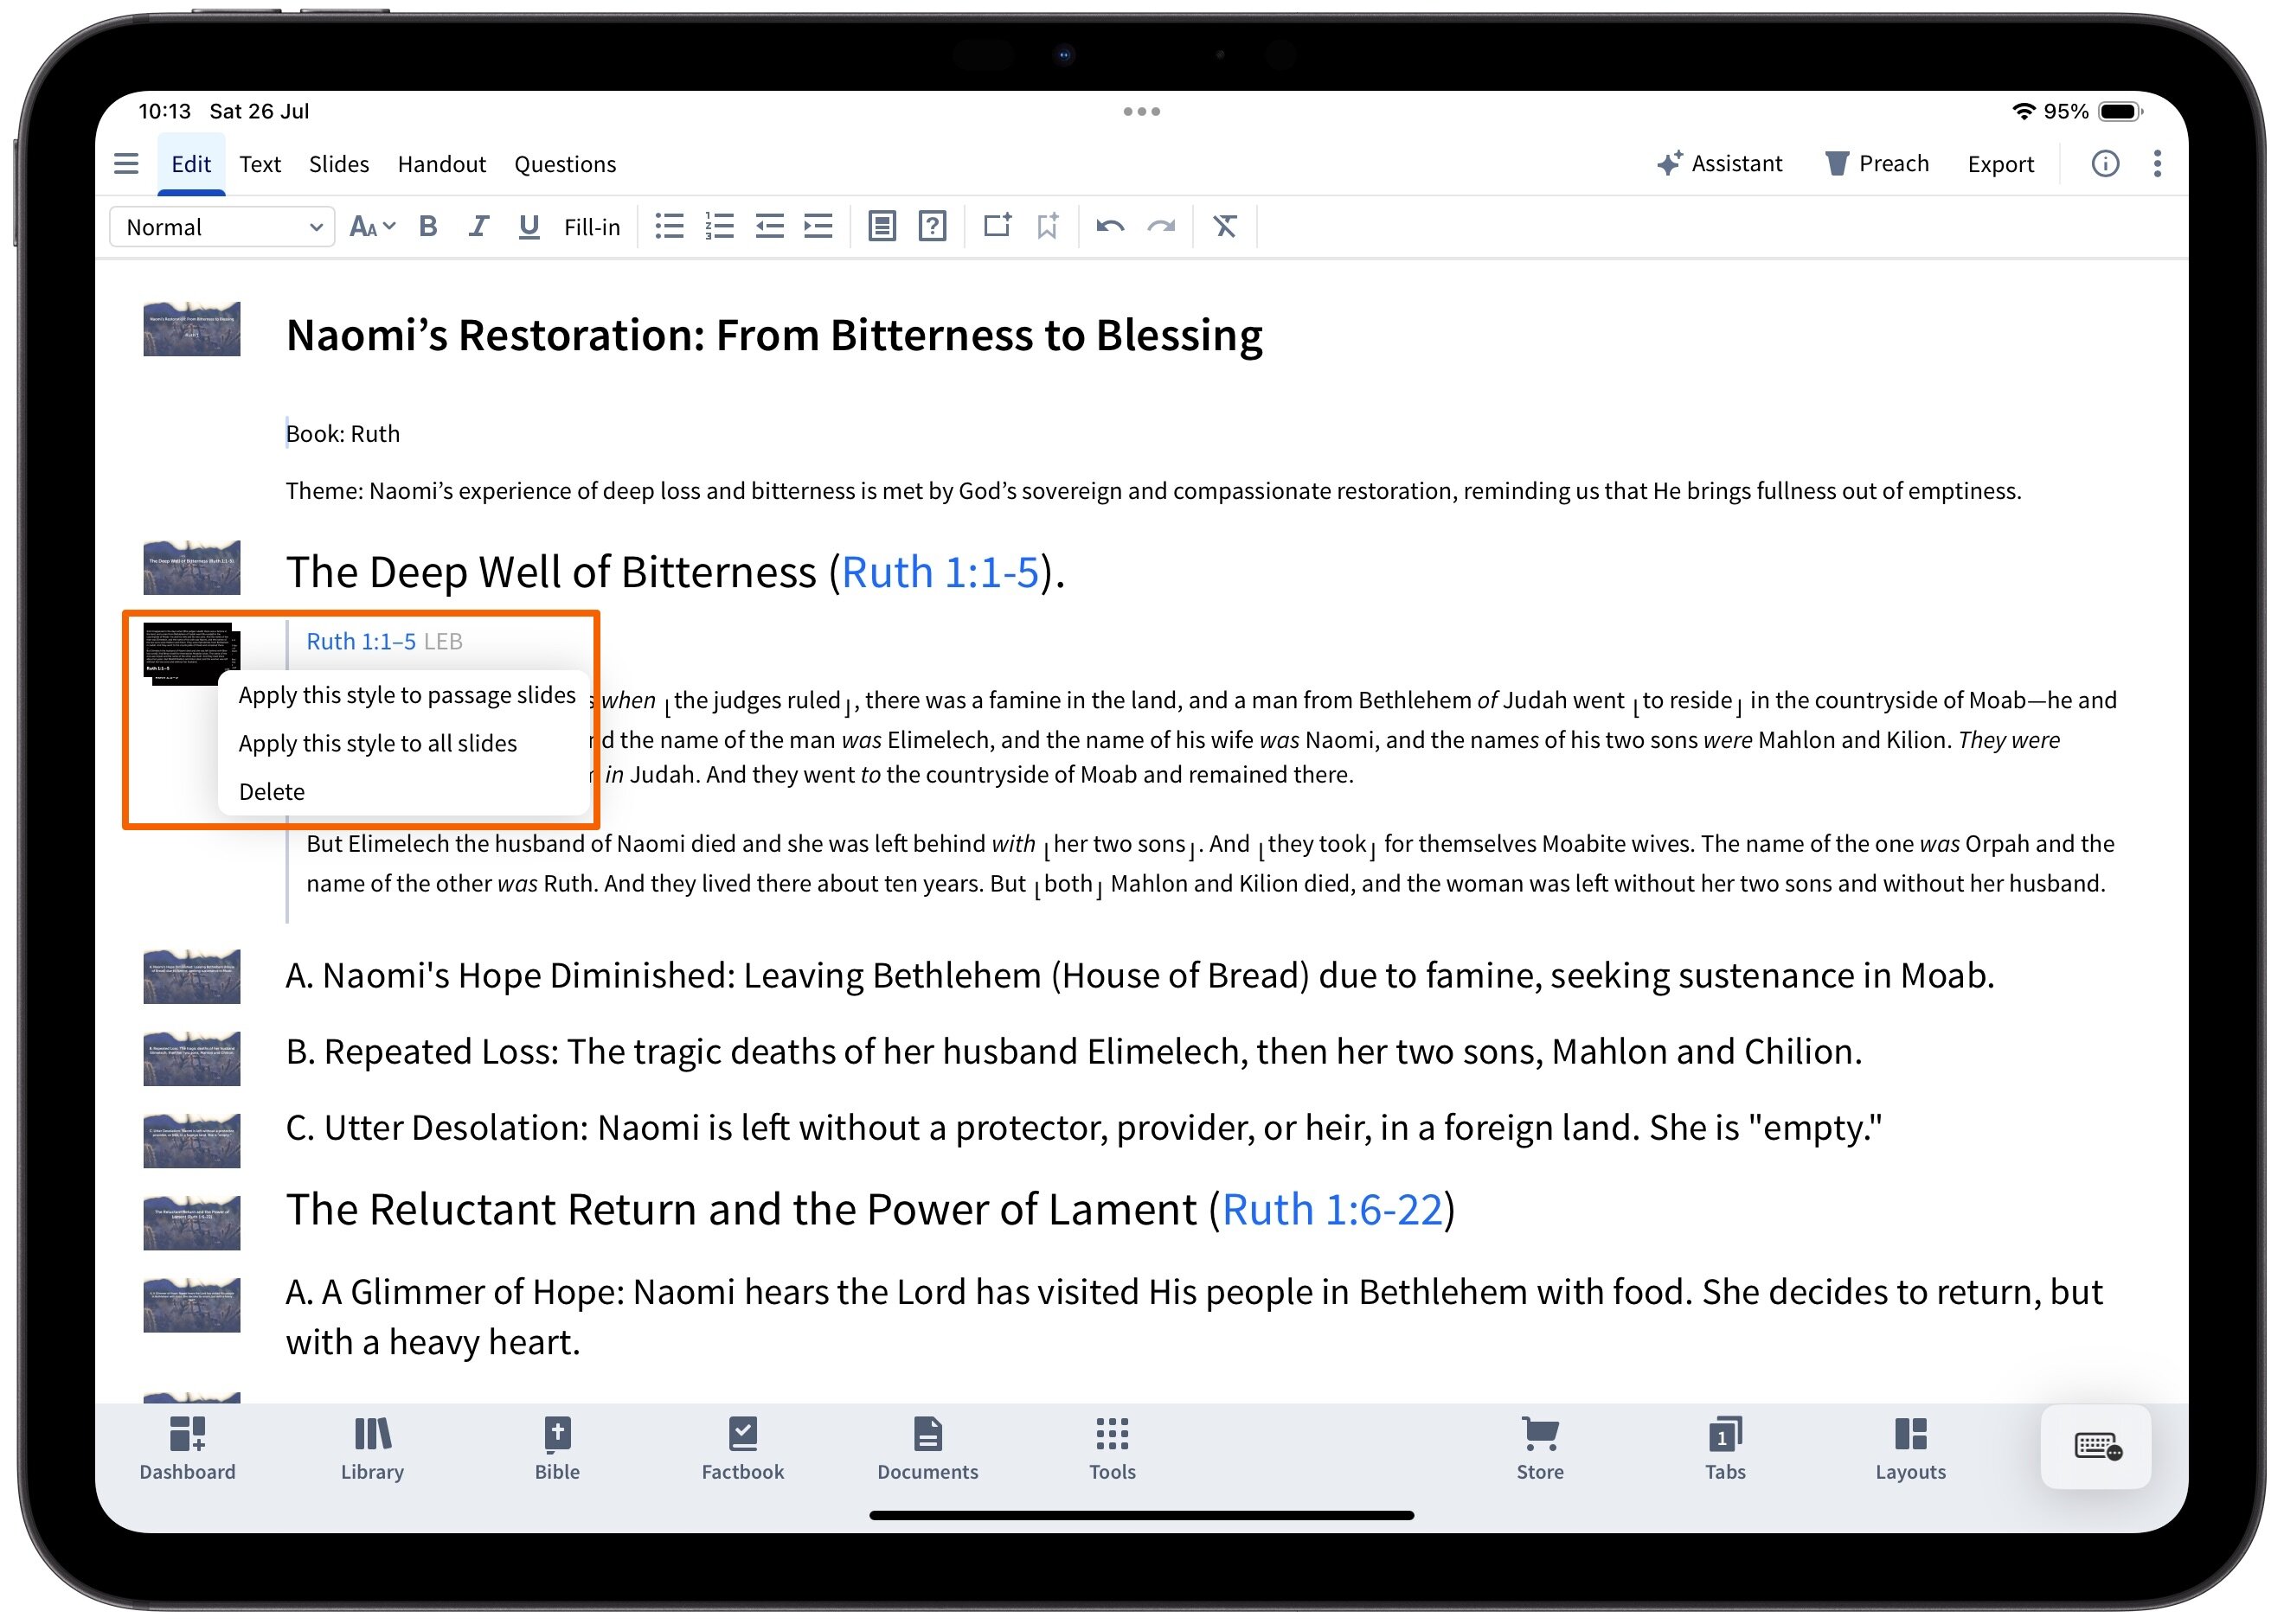Toggle numbered list
Viewport: 2284px width, 1624px height.
[x=718, y=227]
